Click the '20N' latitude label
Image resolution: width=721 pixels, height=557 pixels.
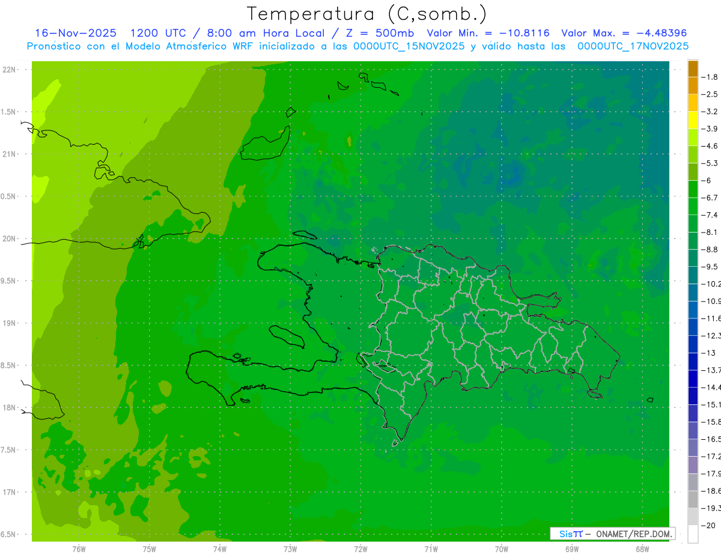8,239
